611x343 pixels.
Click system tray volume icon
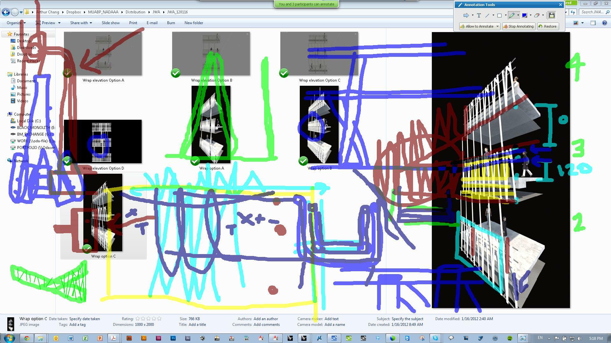click(x=579, y=338)
